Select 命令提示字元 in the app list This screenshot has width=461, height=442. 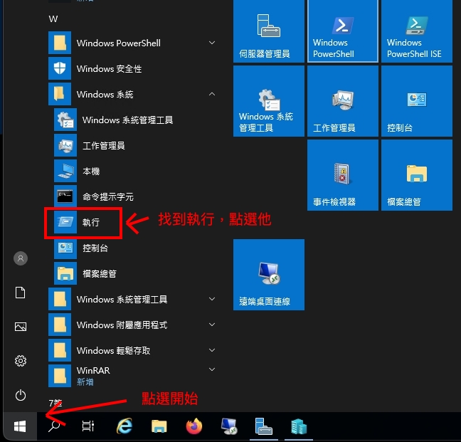[x=107, y=197]
